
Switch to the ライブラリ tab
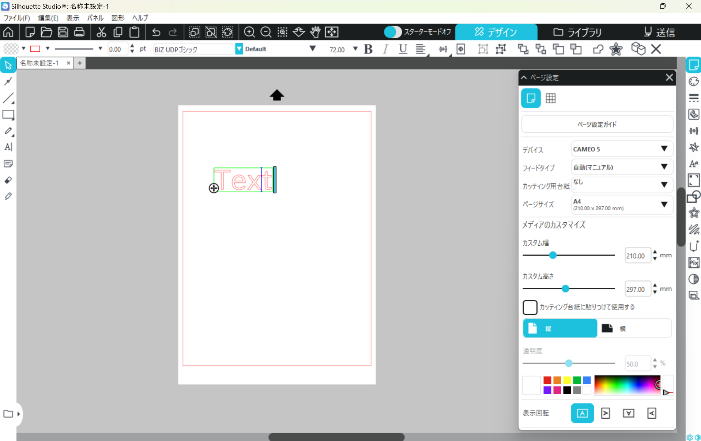coord(578,32)
